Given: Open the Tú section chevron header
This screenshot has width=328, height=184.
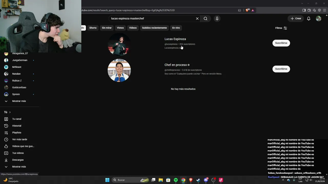Looking at the screenshot, I should click(x=7, y=112).
